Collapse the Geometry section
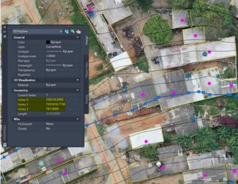Viewport: 238px width, 184px height. (77, 90)
